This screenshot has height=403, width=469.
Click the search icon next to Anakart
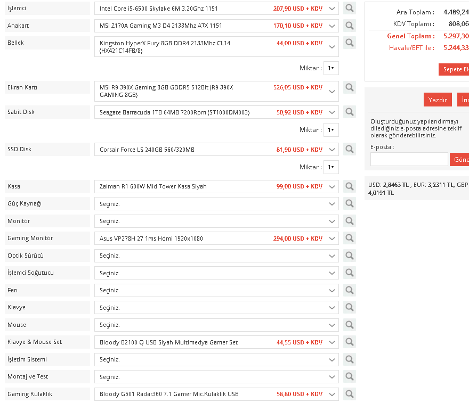(x=349, y=26)
